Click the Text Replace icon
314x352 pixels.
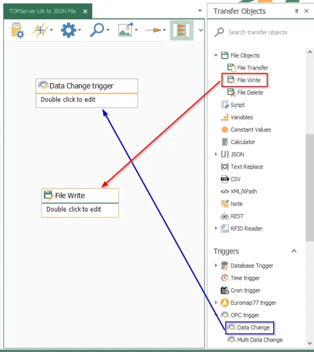point(225,167)
